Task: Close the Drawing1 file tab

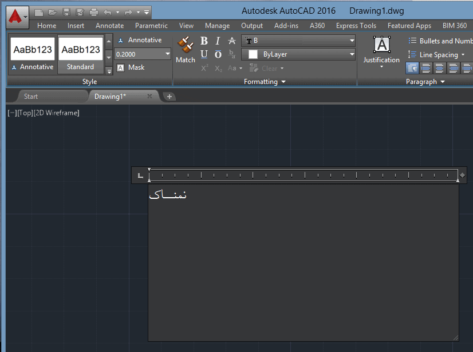Action: [x=149, y=96]
